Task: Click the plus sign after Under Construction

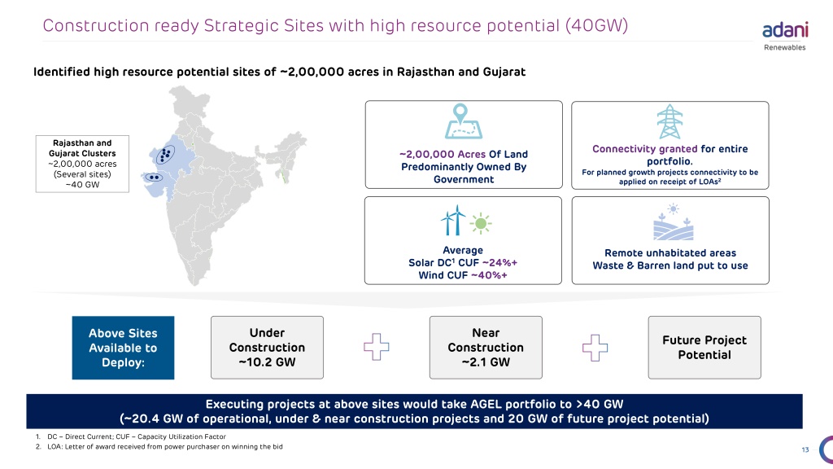Action: (x=376, y=347)
